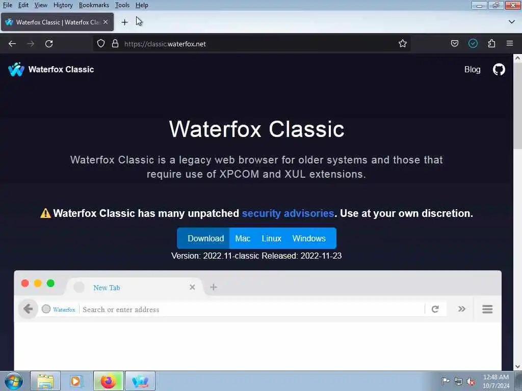
Task: Click the network tray icon
Action: pos(458,382)
